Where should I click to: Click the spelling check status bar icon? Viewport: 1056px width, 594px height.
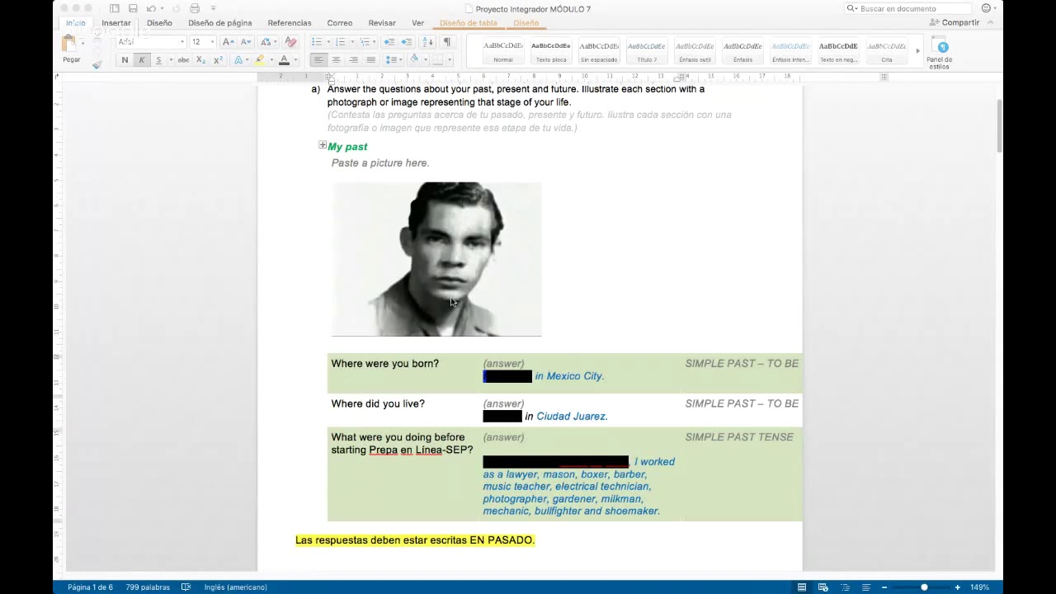[186, 587]
